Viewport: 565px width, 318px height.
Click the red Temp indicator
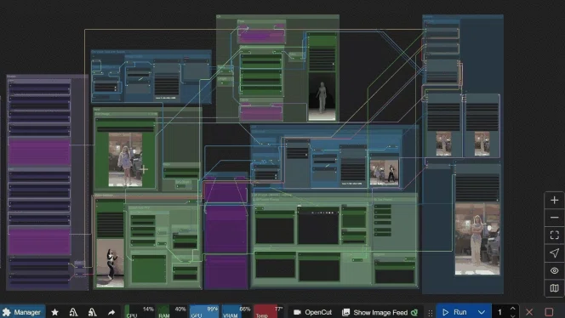pyautogui.click(x=268, y=312)
